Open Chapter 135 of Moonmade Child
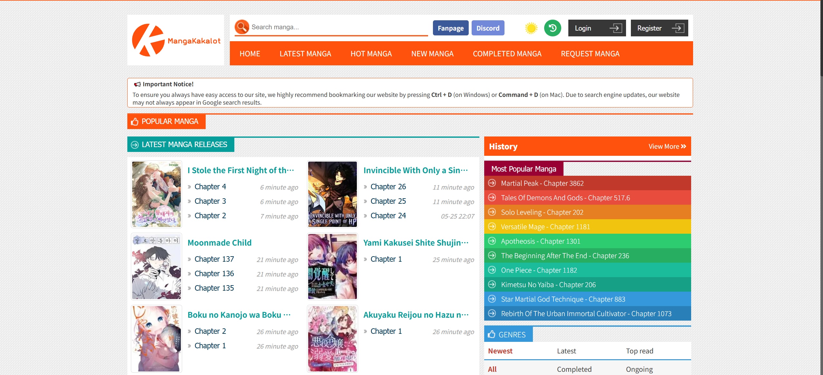 pyautogui.click(x=214, y=288)
